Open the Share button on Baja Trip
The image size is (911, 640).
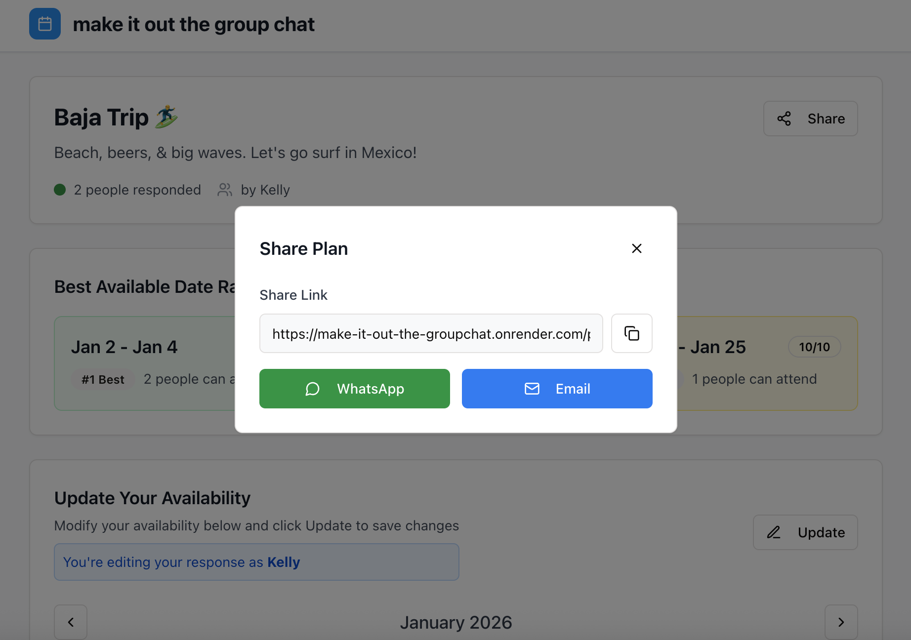pyautogui.click(x=810, y=119)
